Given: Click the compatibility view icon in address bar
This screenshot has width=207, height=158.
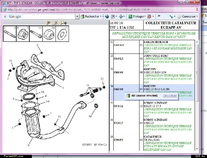Looking at the screenshot, I should click(x=197, y=10).
